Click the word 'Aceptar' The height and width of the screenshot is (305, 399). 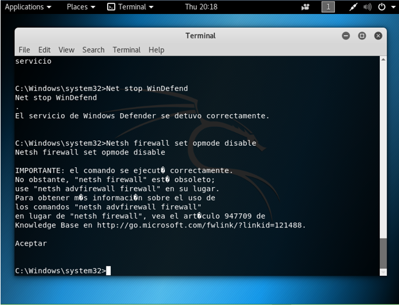click(x=31, y=243)
